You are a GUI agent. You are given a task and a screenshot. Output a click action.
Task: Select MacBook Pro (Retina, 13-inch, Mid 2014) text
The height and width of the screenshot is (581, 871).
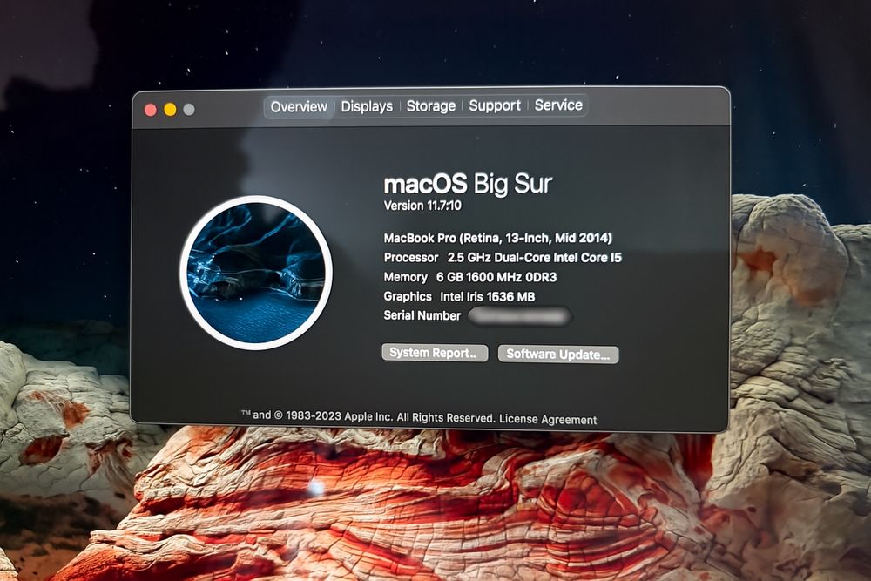tap(497, 239)
